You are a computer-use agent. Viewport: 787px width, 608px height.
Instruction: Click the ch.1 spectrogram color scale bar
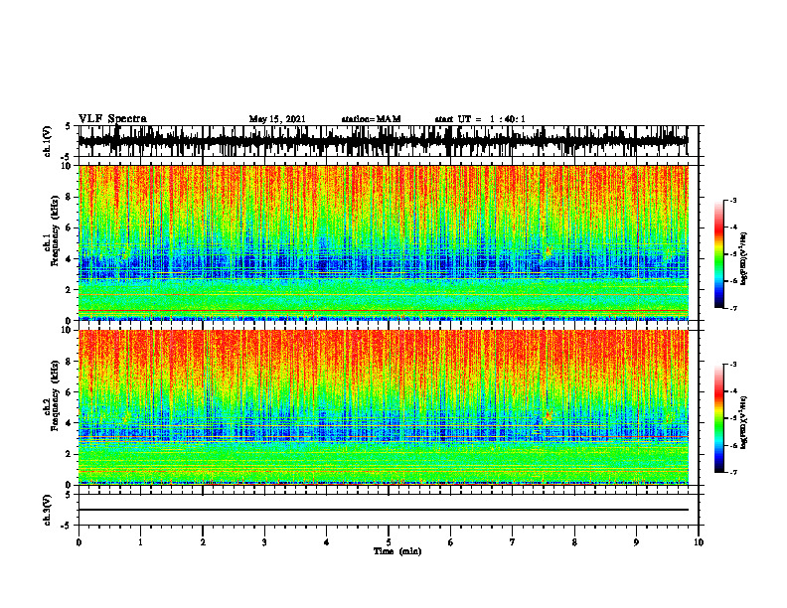coord(718,254)
